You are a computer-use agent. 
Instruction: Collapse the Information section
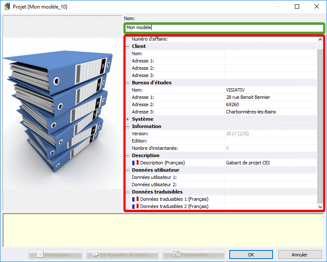pos(128,126)
